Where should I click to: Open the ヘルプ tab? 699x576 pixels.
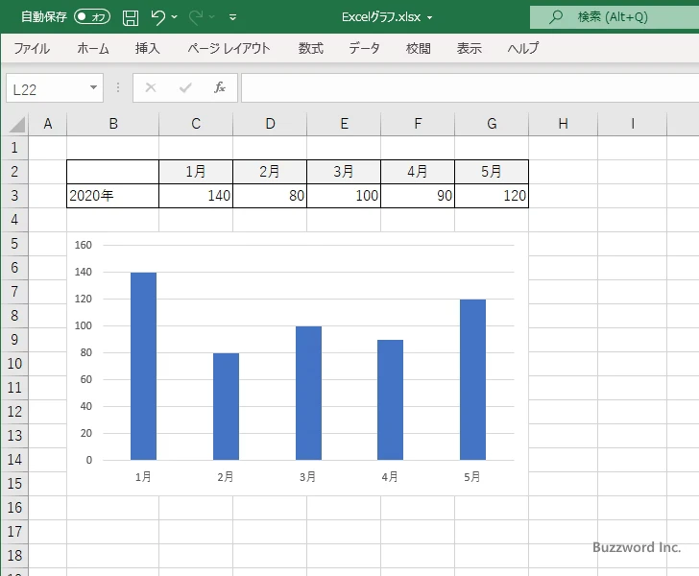pyautogui.click(x=523, y=48)
